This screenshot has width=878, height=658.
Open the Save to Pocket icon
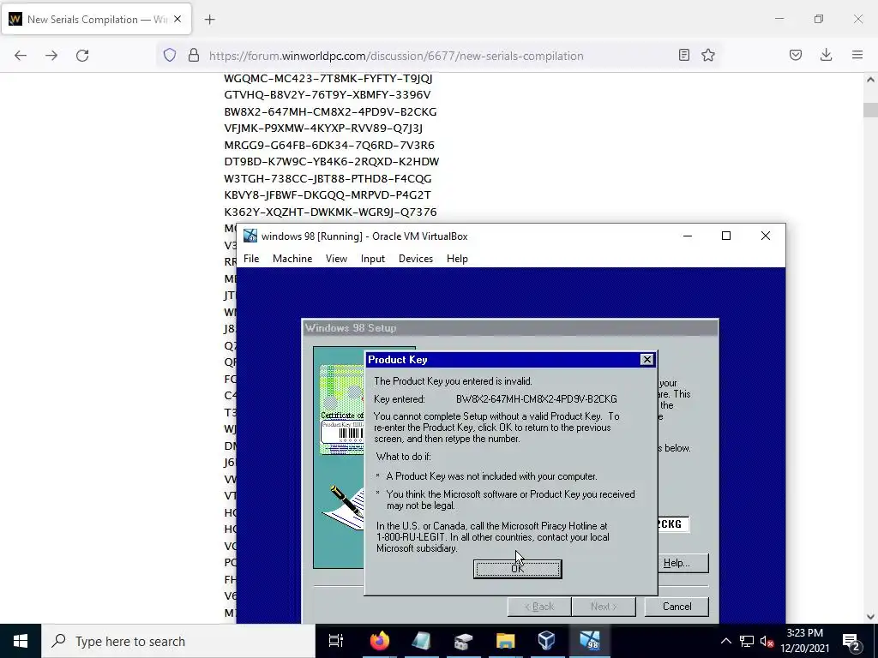click(x=796, y=55)
